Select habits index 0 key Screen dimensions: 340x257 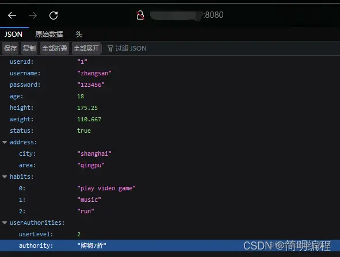[x=22, y=188]
